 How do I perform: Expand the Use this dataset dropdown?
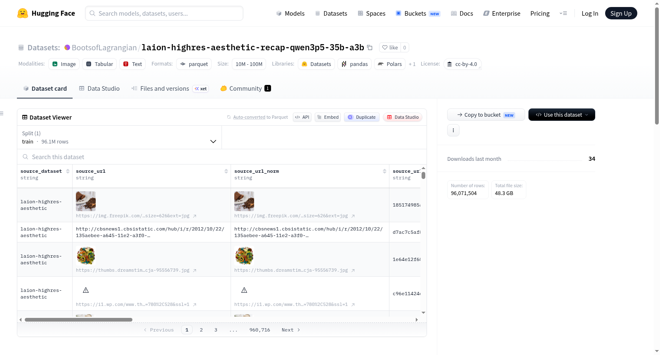tap(562, 115)
